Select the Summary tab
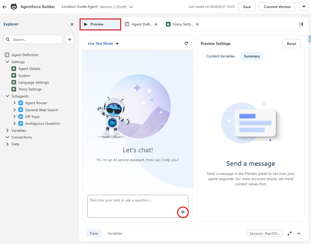The image size is (311, 244). pos(252,56)
